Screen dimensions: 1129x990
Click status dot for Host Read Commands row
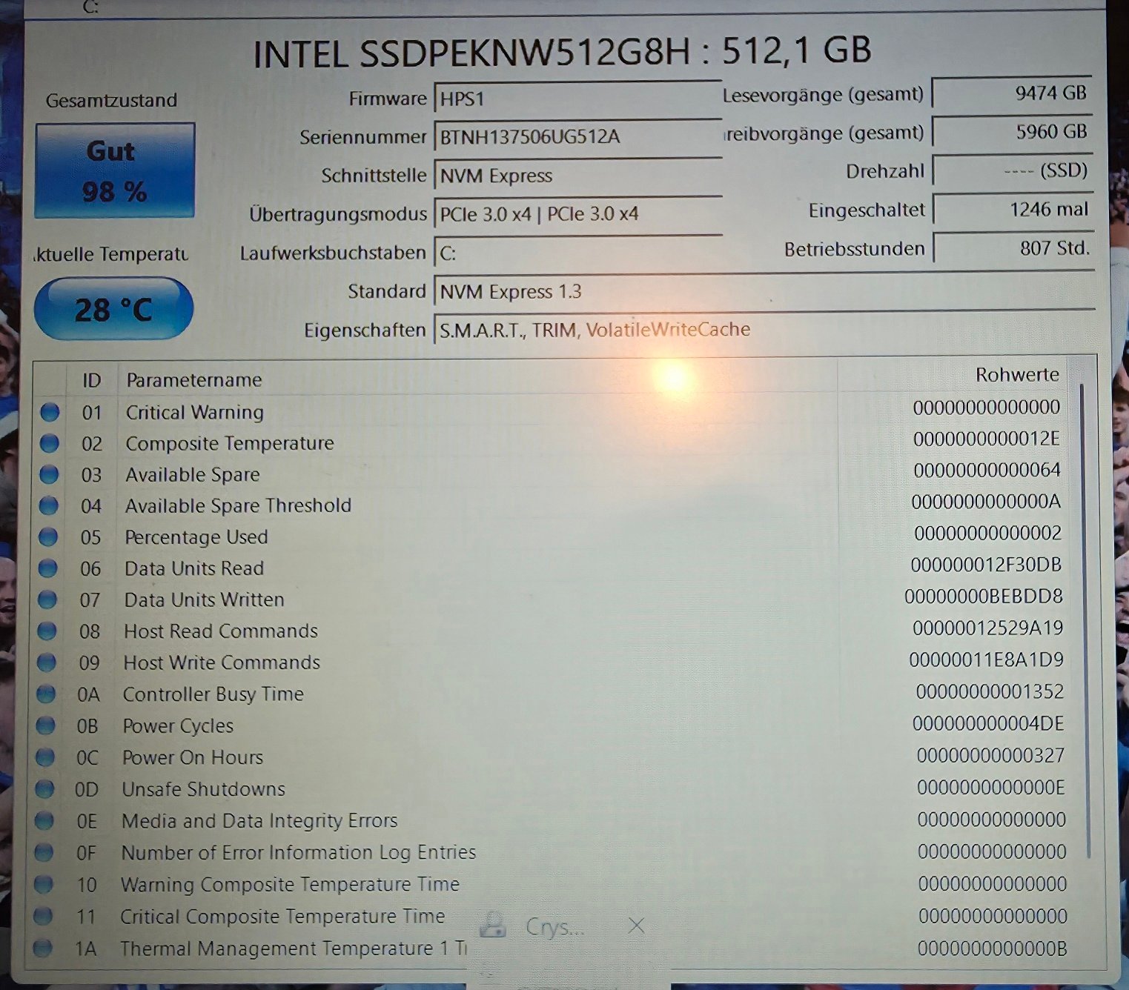tap(47, 631)
